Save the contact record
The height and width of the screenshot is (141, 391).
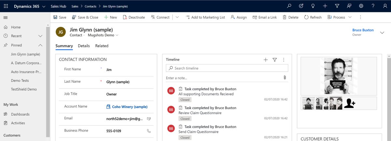(60, 18)
